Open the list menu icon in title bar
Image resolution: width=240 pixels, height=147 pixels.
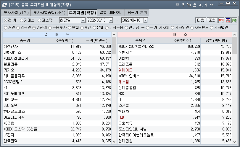tap(212, 5)
